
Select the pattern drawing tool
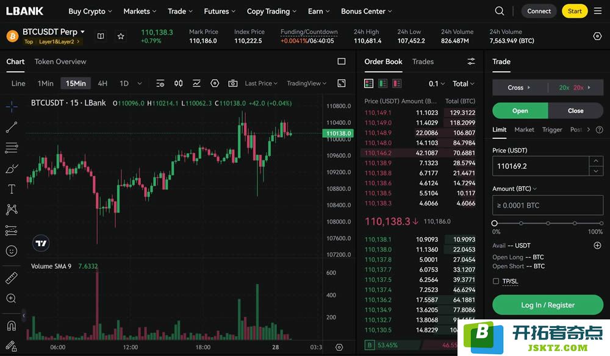click(12, 210)
